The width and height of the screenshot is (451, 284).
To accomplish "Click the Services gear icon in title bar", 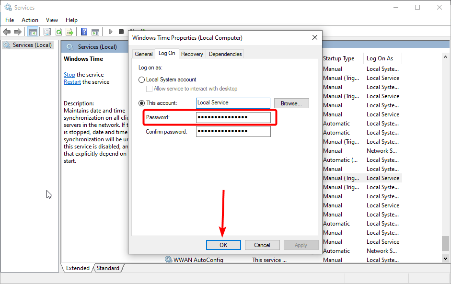I will coord(8,7).
